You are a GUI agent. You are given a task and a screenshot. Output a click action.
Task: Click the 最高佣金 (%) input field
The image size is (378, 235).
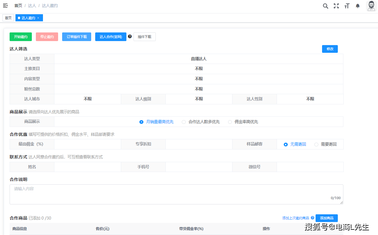tap(87, 144)
